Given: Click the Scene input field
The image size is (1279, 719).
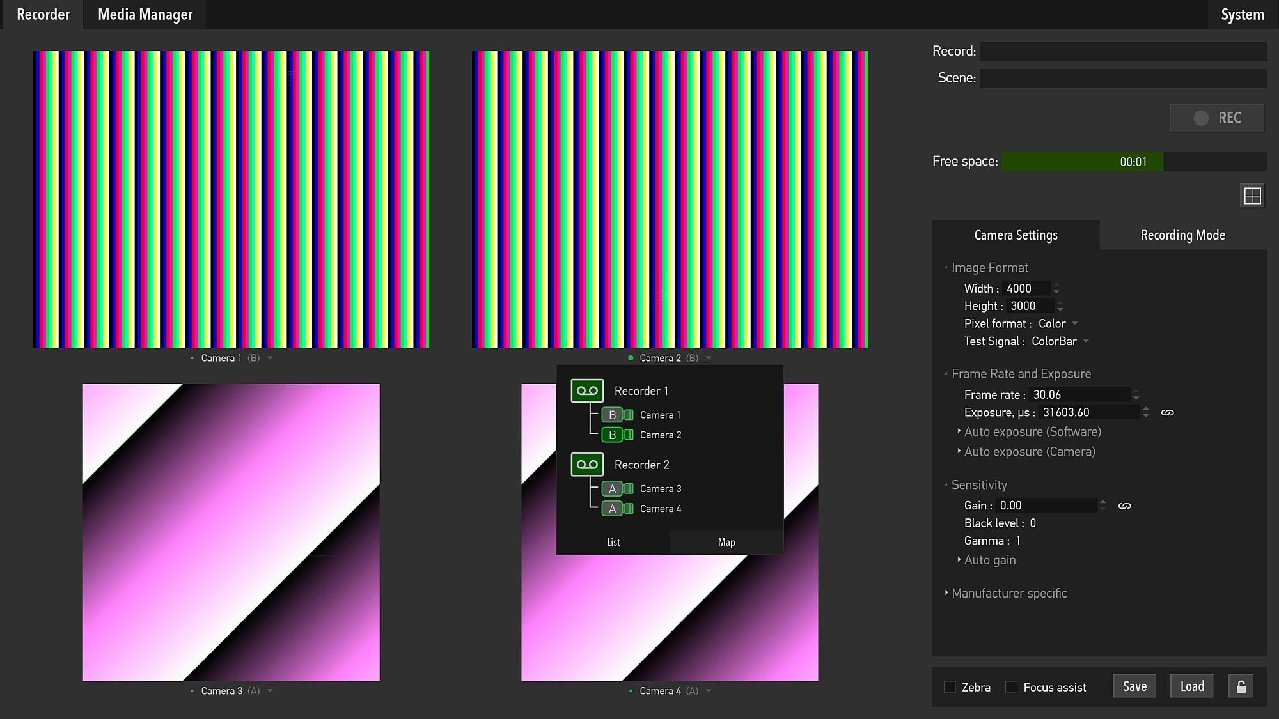Looking at the screenshot, I should [1121, 78].
